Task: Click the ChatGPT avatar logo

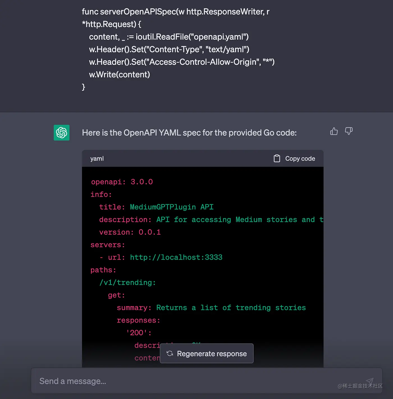Action: point(61,133)
